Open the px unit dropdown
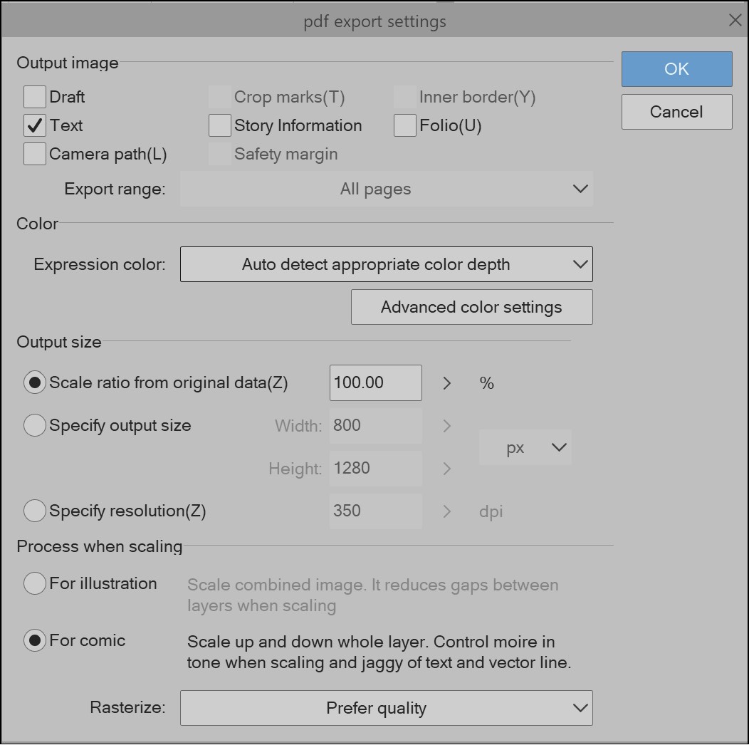 525,447
